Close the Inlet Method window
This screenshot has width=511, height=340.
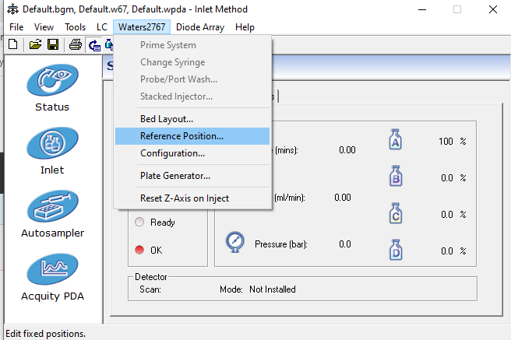[x=493, y=9]
